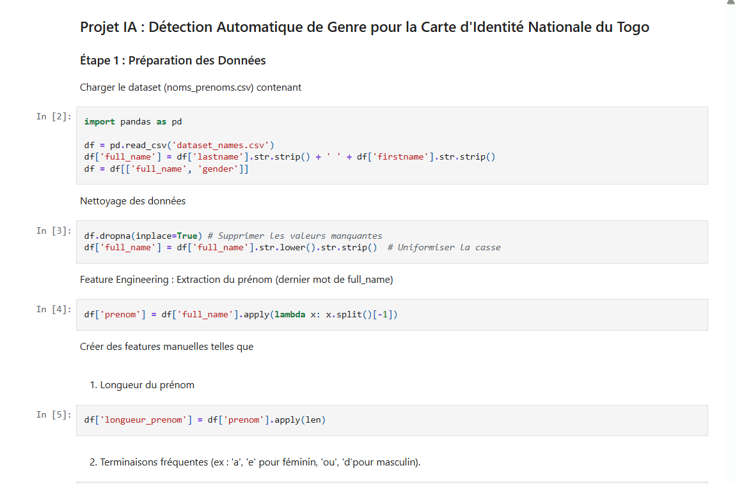Select the 'Étape 1 : Préparation des Données' heading

click(x=173, y=61)
